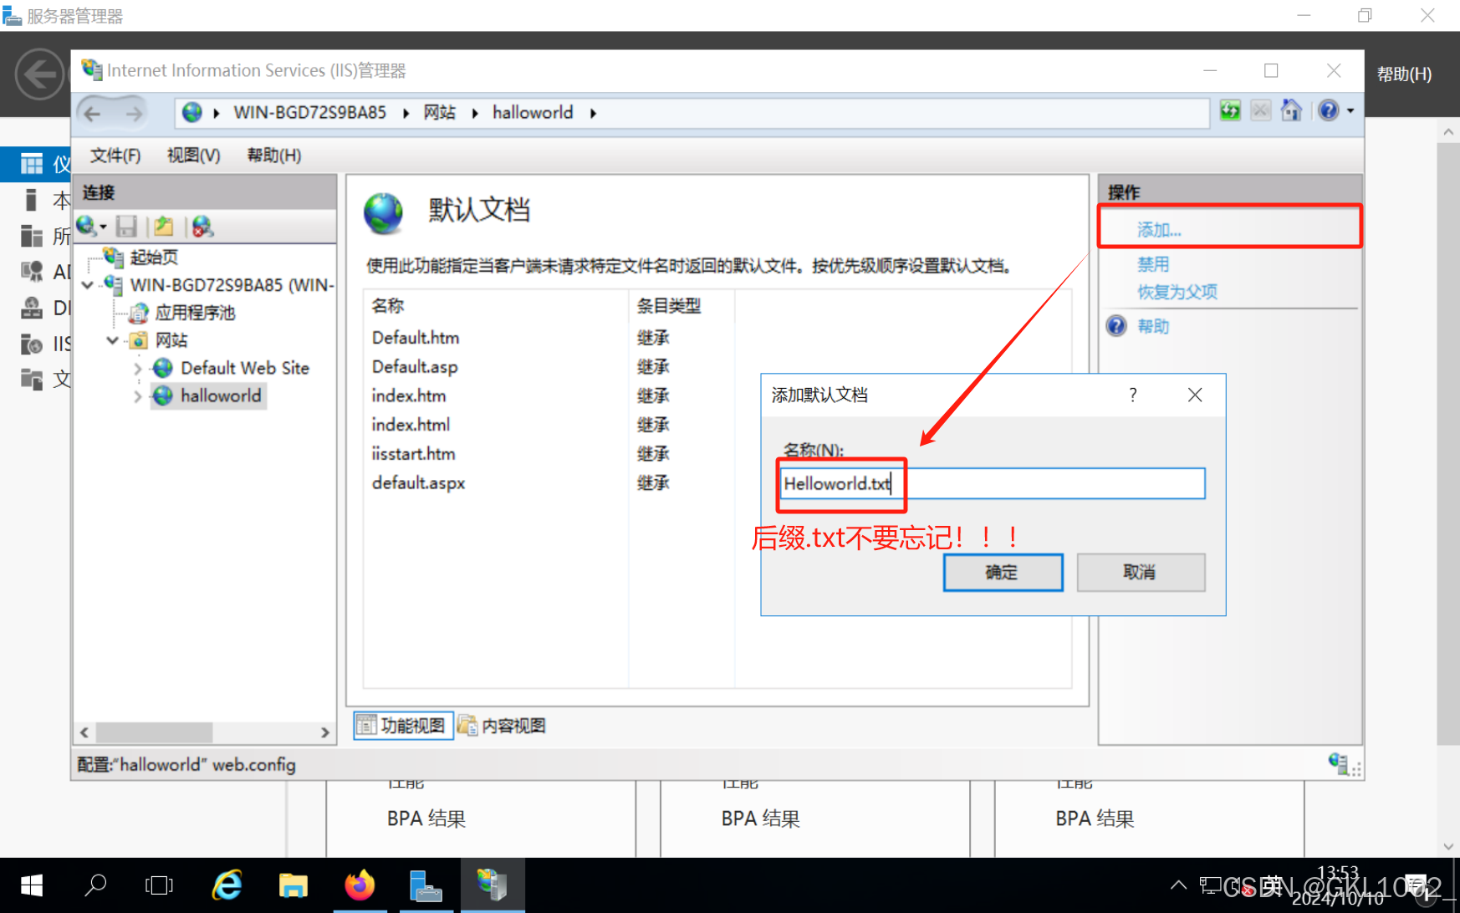
Task: Click the taskbar search icon
Action: [x=96, y=885]
